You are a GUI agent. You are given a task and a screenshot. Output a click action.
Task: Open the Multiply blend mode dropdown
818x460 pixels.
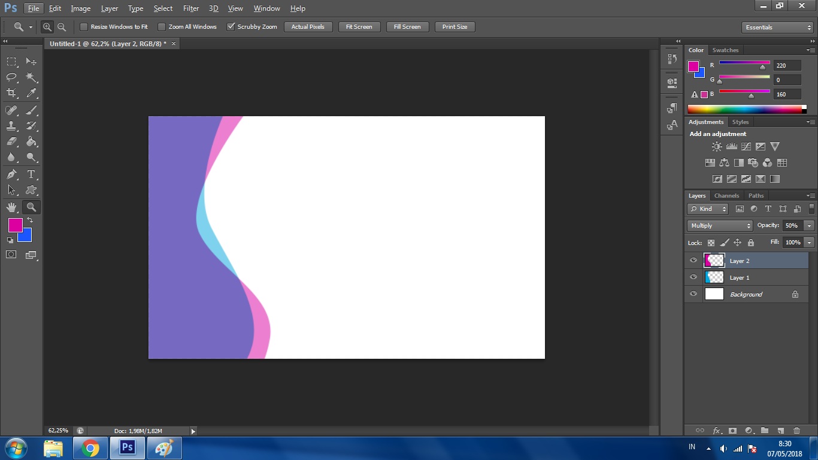tap(720, 226)
